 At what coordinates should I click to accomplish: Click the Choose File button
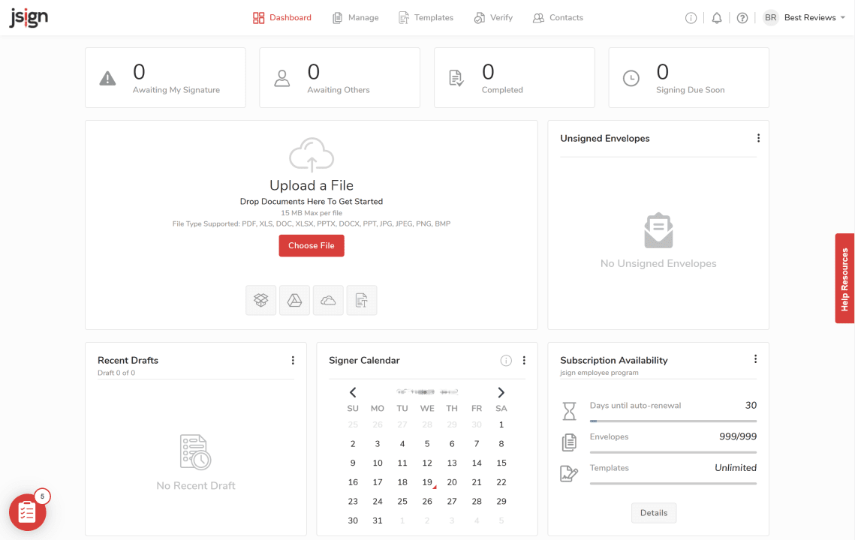click(311, 245)
